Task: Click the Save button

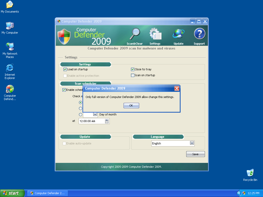Action: point(195,154)
